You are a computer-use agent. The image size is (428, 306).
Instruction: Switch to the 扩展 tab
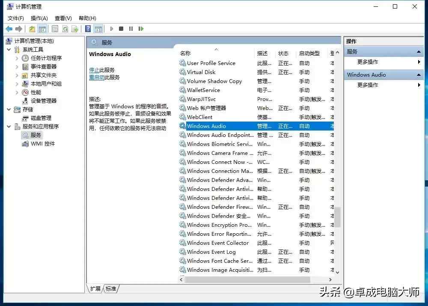[x=95, y=289]
